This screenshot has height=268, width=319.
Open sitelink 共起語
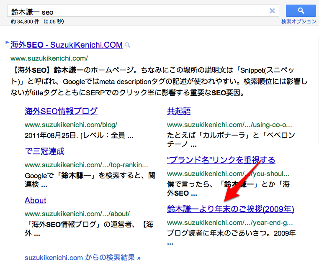[x=179, y=111]
